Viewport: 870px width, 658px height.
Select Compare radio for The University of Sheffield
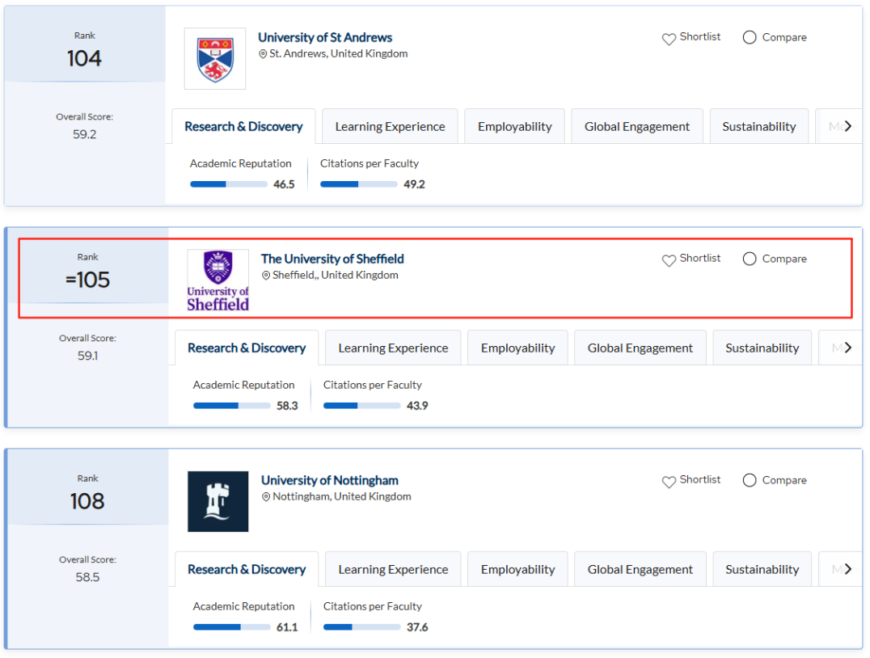(750, 259)
